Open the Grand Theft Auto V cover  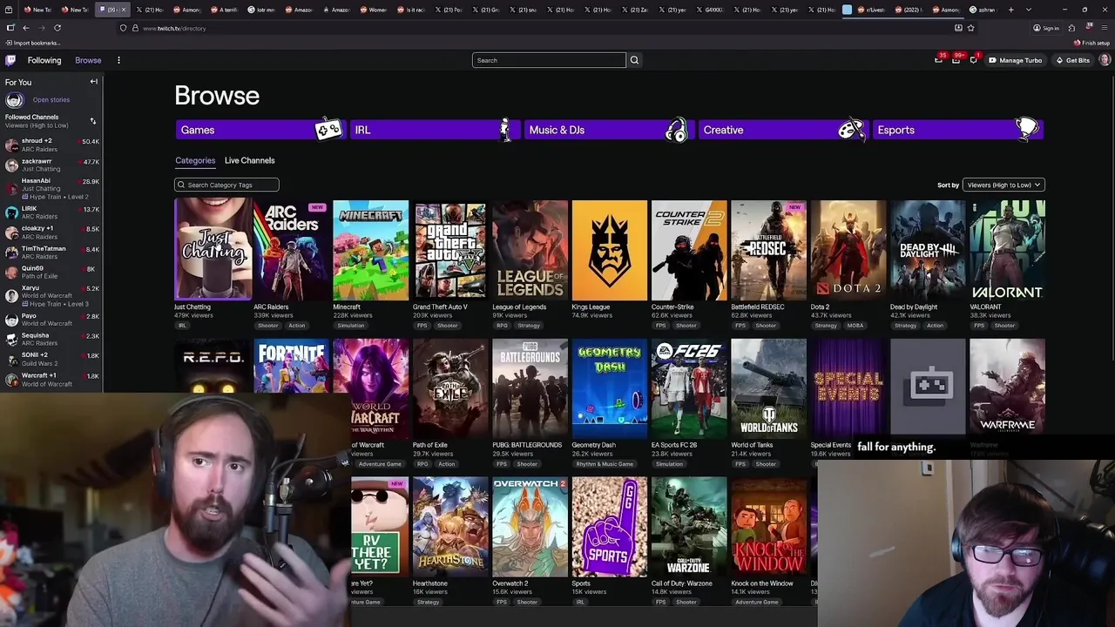(450, 251)
